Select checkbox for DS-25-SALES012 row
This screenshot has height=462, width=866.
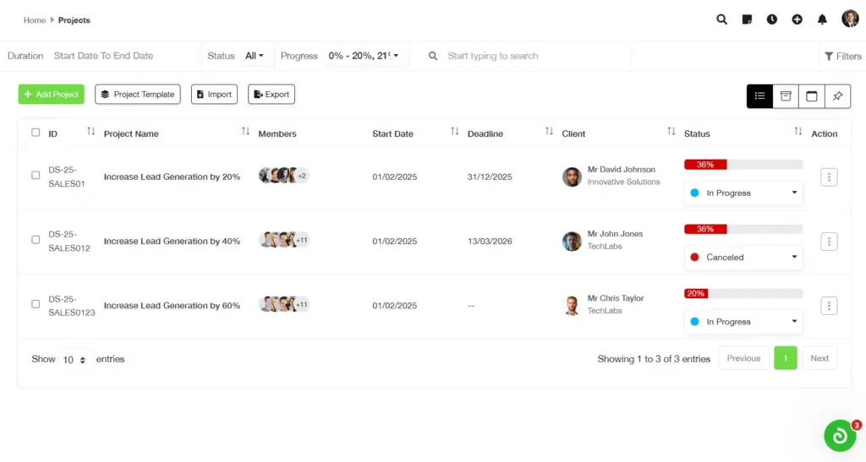click(36, 240)
